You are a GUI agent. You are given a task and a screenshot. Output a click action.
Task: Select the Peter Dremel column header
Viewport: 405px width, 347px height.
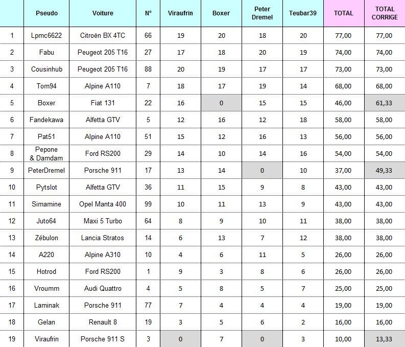262,13
